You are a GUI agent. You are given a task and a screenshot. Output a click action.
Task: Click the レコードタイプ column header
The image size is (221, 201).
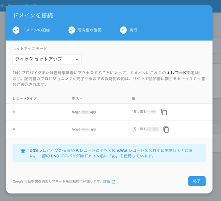point(25,98)
